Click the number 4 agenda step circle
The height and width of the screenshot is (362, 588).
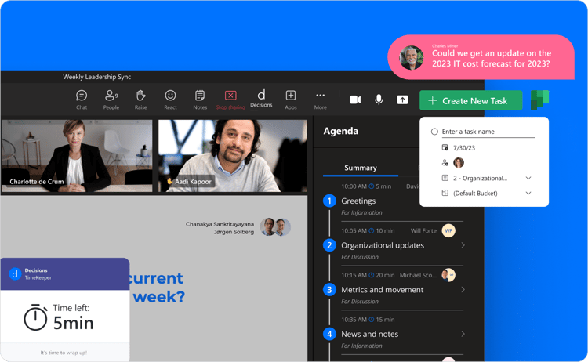[x=329, y=334]
